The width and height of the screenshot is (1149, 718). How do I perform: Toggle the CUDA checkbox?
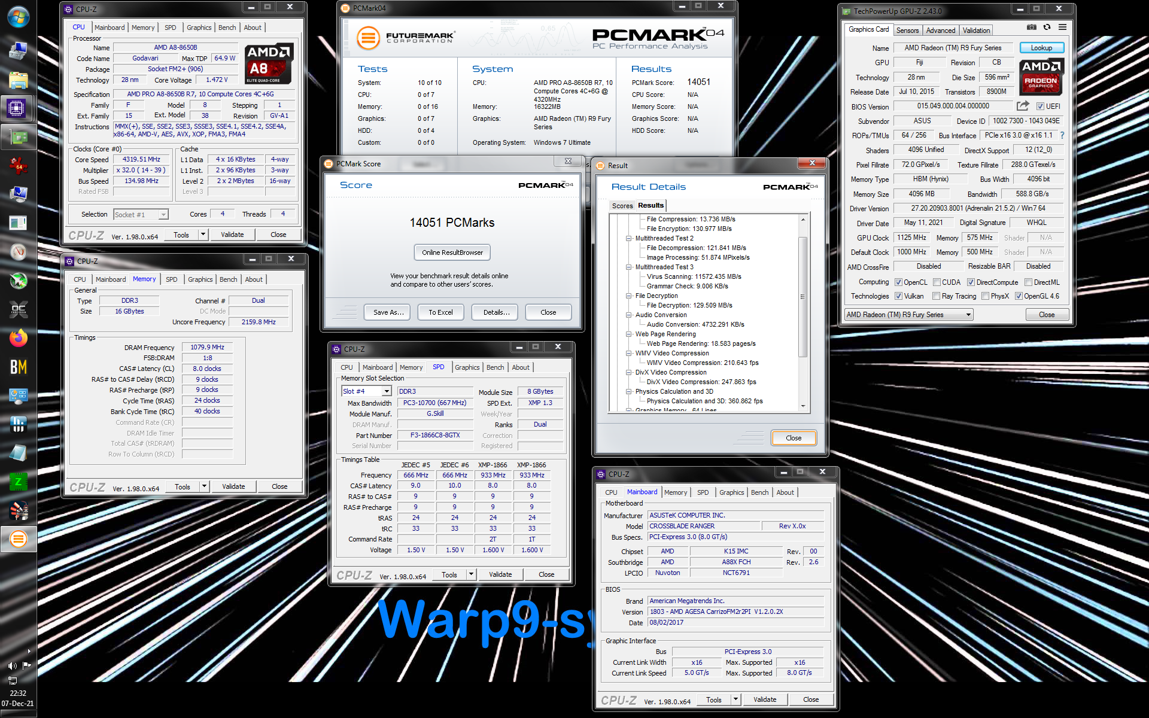(x=937, y=282)
